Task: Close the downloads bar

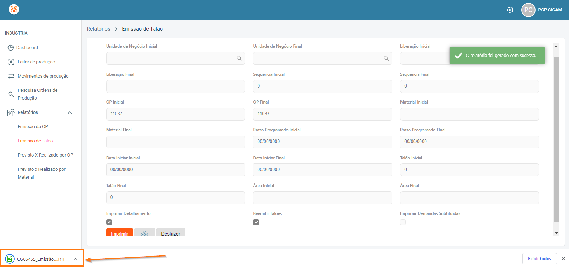Action: (563, 259)
